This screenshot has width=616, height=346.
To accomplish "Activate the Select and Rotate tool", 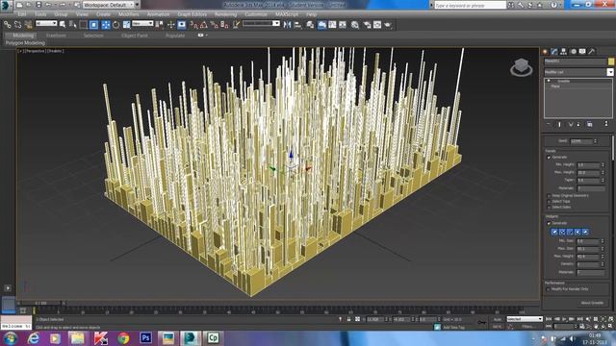I will tap(116, 25).
